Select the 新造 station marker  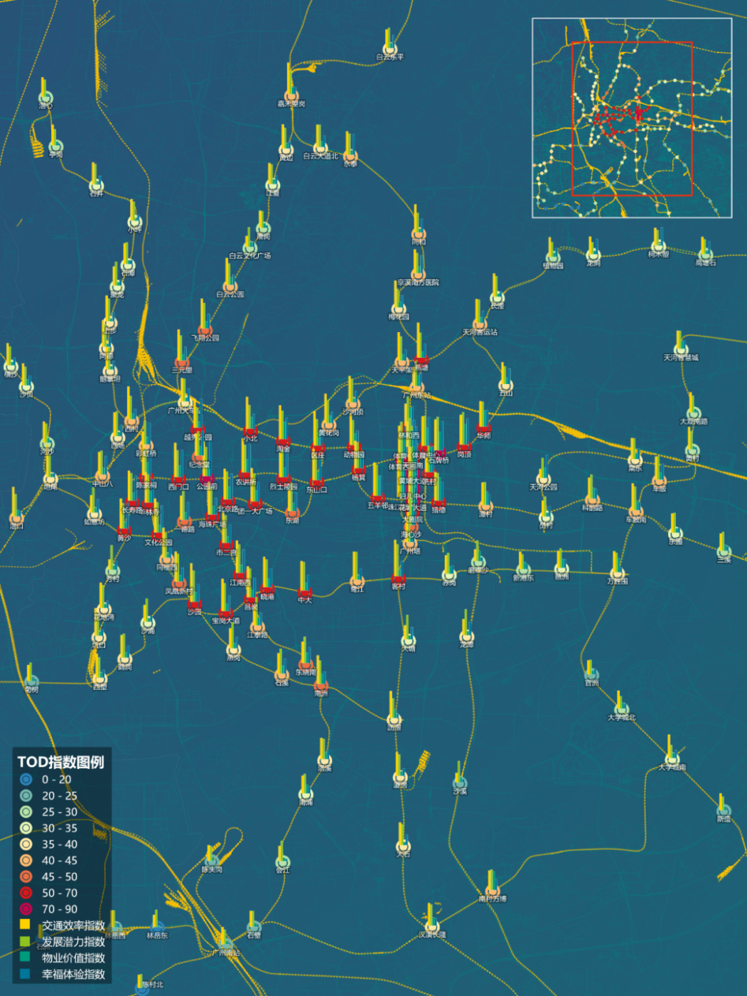(724, 810)
